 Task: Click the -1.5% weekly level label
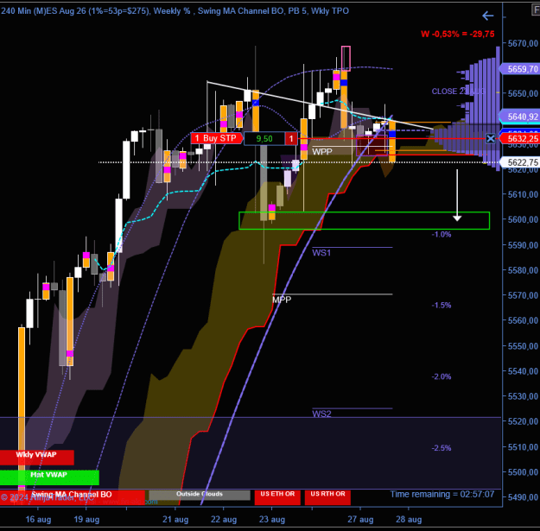pyautogui.click(x=442, y=306)
